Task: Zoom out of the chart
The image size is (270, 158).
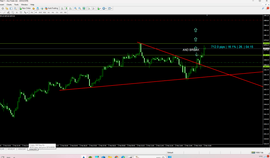Action: pos(79,9)
